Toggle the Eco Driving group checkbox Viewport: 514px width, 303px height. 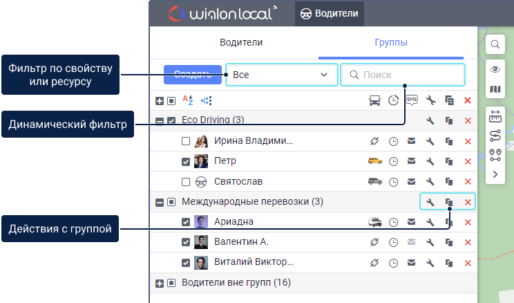tap(171, 121)
